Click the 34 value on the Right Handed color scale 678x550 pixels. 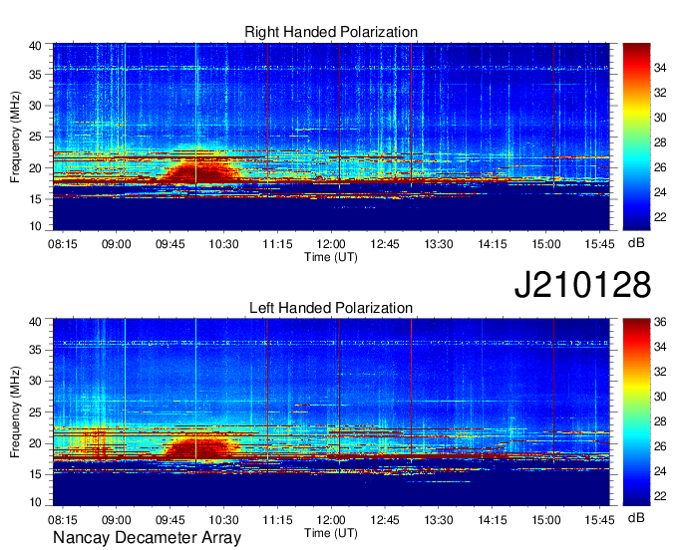click(660, 68)
